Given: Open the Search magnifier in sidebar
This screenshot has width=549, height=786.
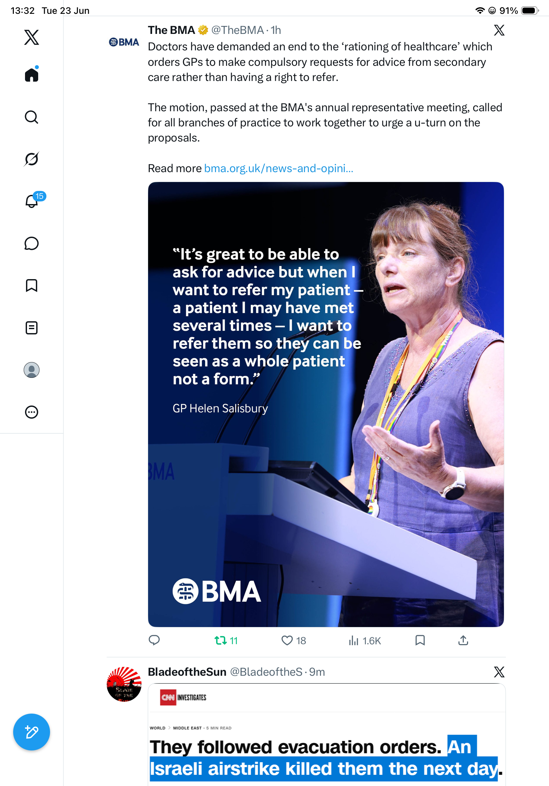Looking at the screenshot, I should point(32,117).
